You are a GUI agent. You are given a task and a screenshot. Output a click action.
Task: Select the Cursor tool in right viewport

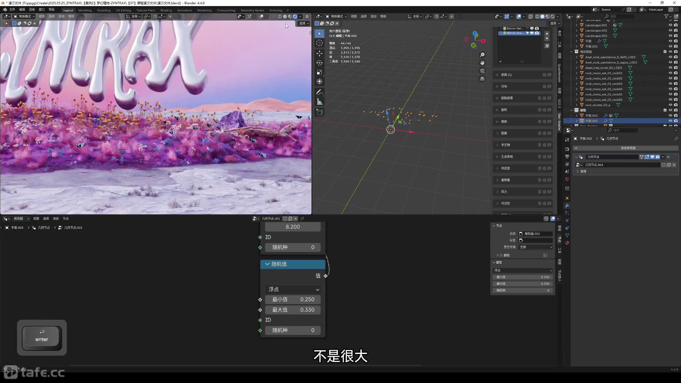coord(320,43)
